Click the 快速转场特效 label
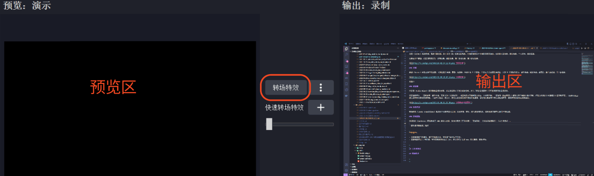The width and height of the screenshot is (594, 176). tap(284, 107)
